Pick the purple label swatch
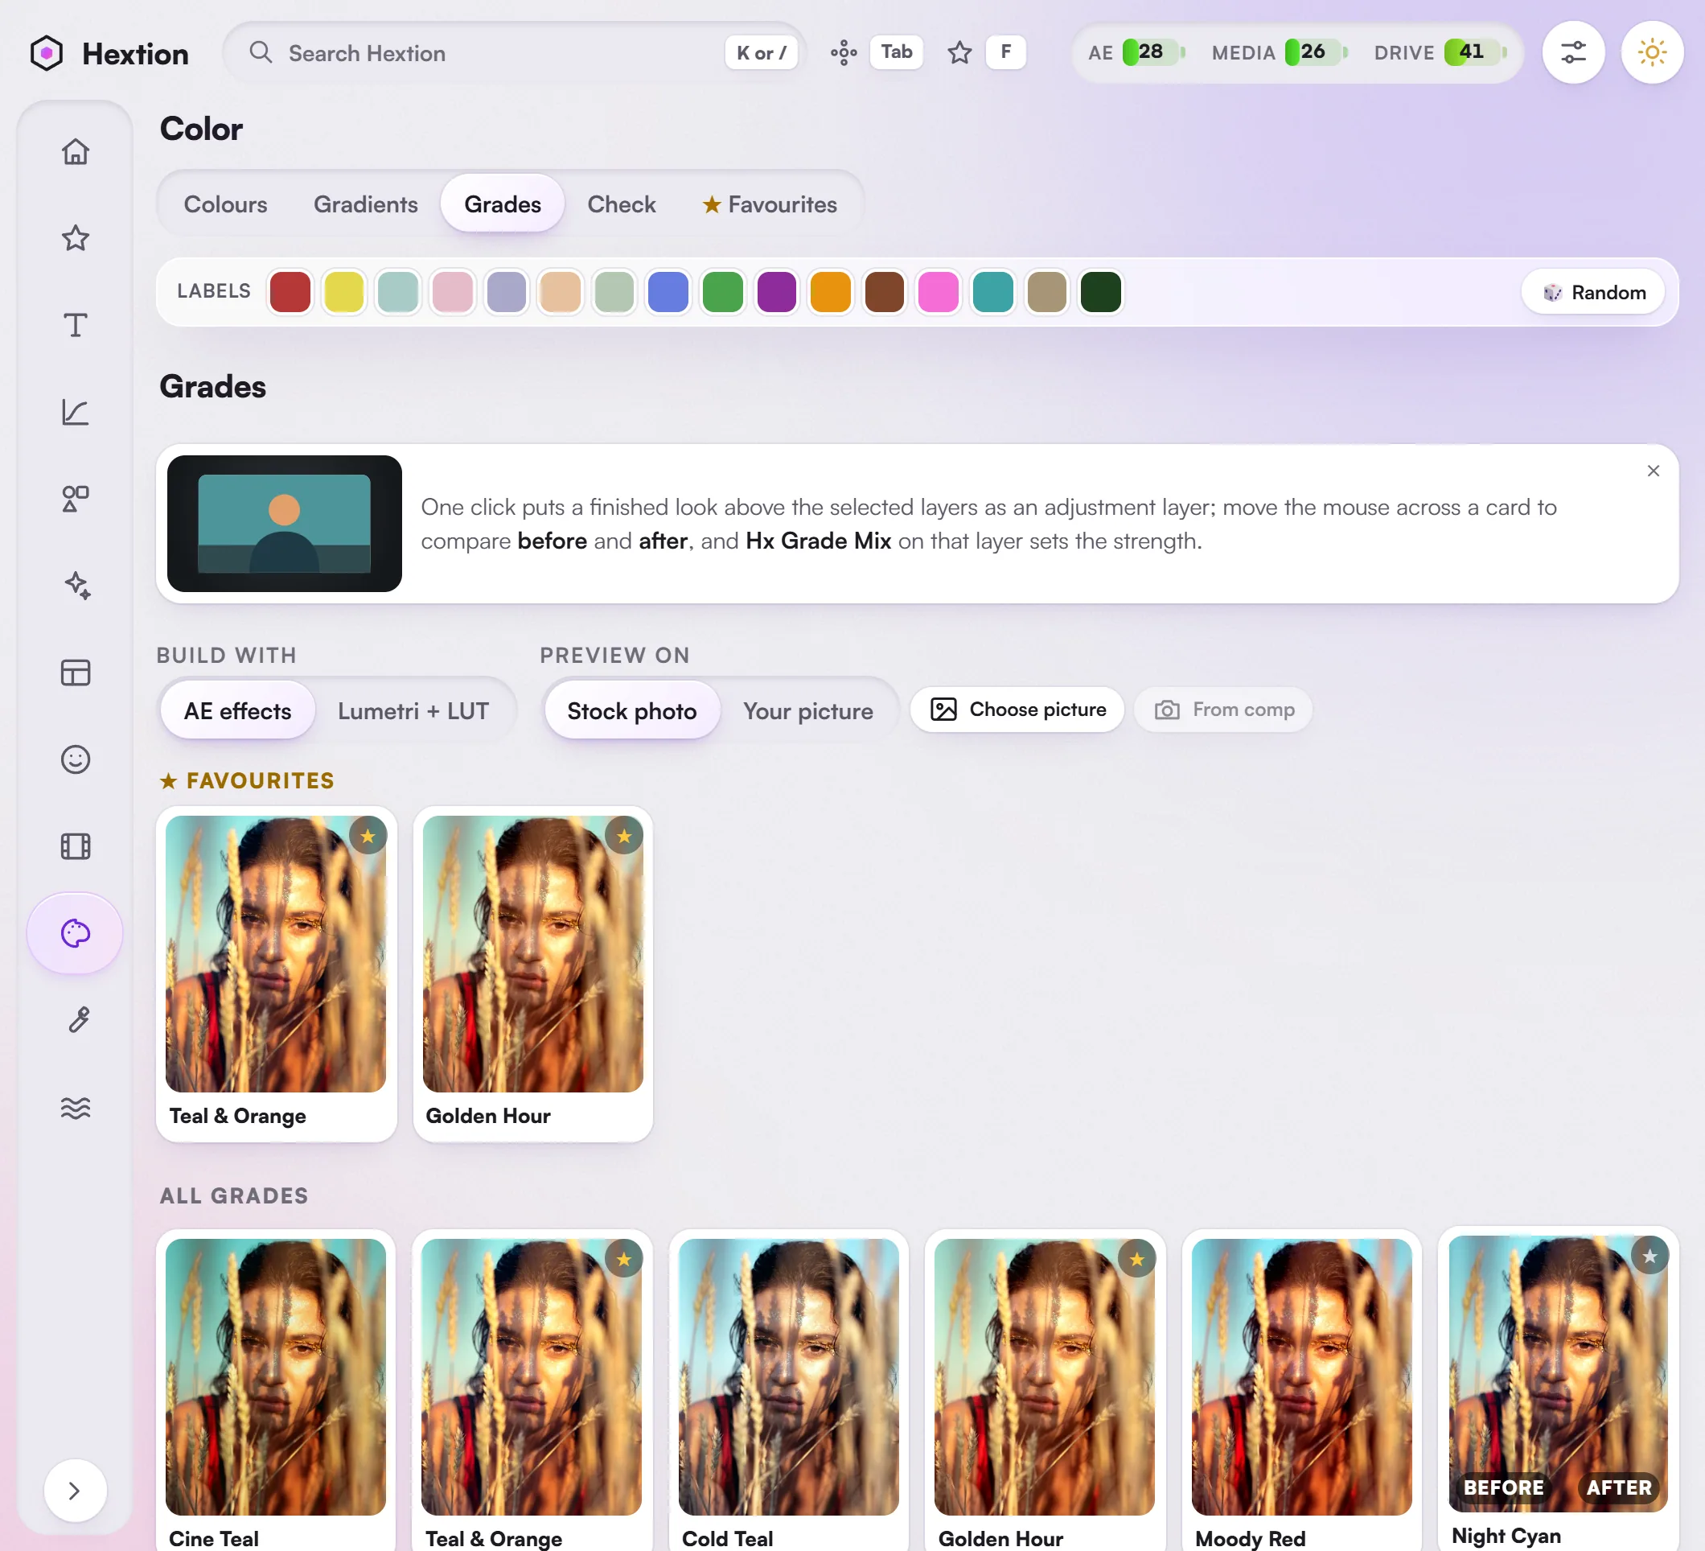The image size is (1705, 1551). pyautogui.click(x=776, y=292)
